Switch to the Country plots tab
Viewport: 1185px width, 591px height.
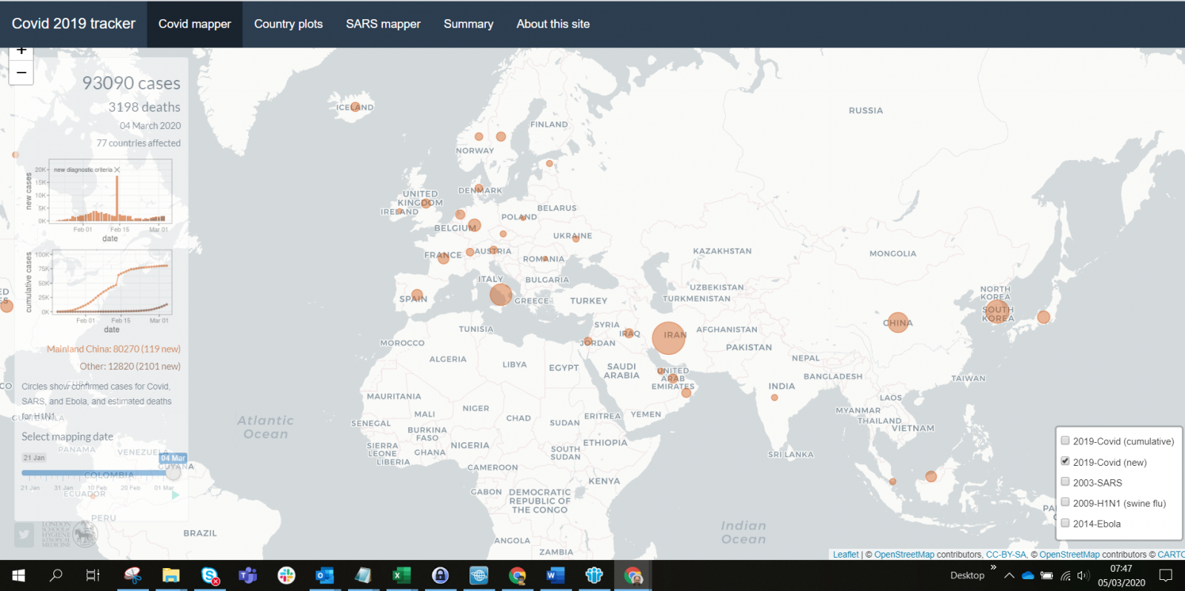click(288, 24)
